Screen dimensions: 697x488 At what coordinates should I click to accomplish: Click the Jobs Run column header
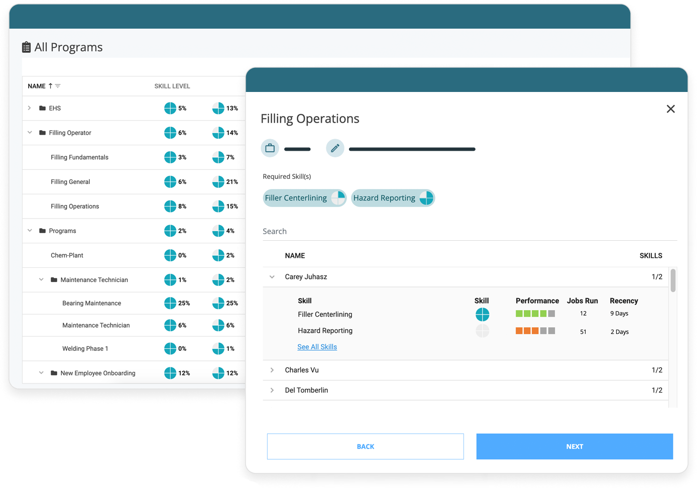(x=583, y=301)
